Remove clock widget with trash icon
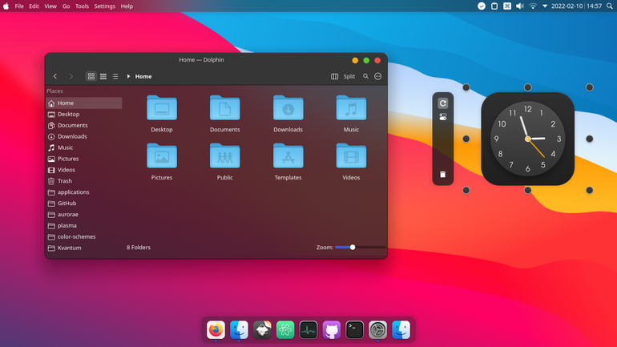The width and height of the screenshot is (617, 347). [442, 174]
